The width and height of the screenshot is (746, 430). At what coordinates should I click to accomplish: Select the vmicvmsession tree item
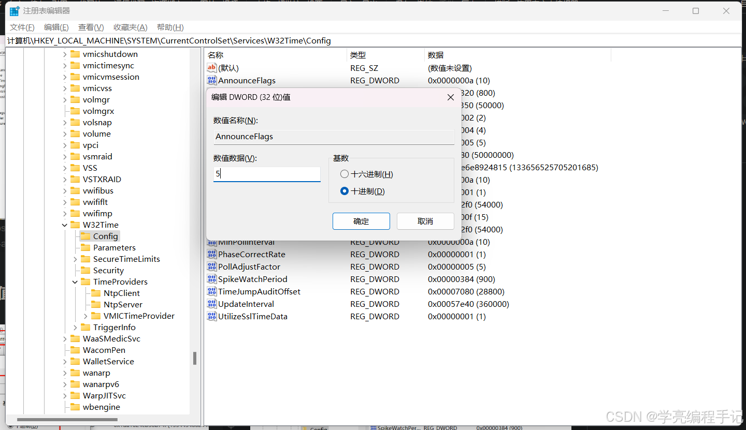click(x=111, y=77)
